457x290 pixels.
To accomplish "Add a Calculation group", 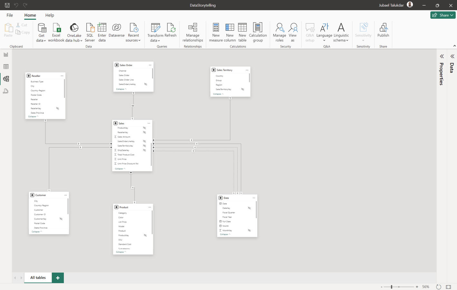I will click(x=258, y=33).
